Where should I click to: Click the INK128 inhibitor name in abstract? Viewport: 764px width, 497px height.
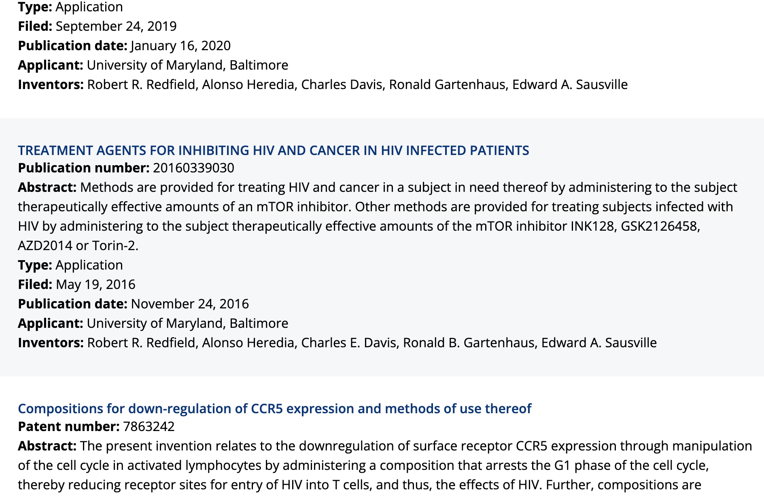(x=592, y=226)
